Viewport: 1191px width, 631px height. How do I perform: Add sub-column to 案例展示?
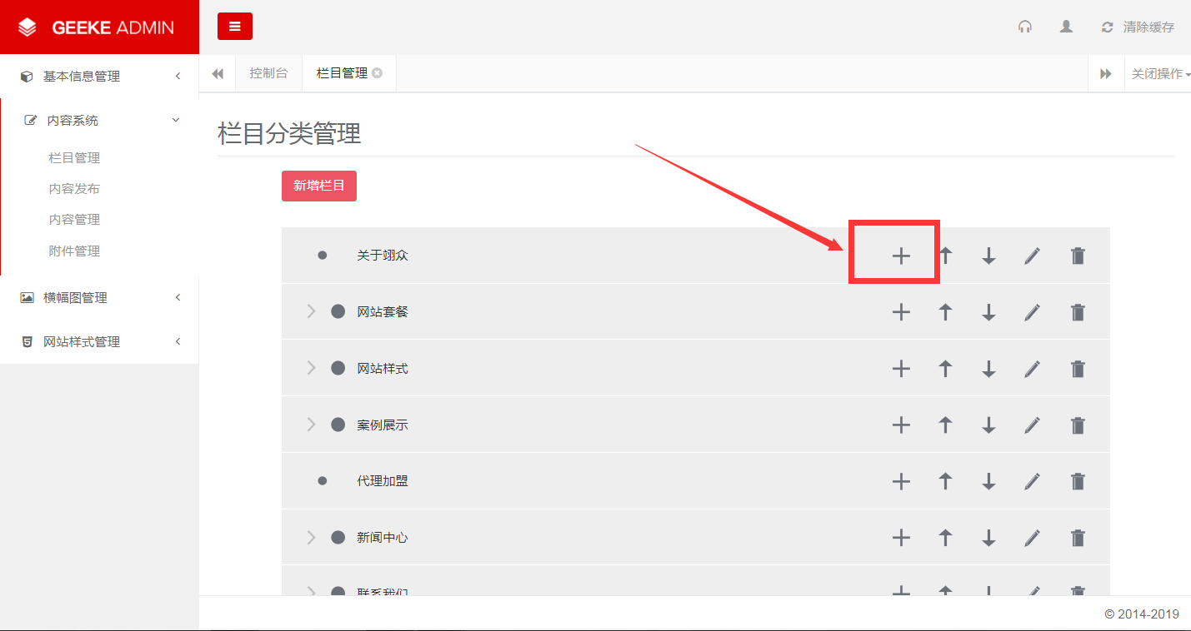pyautogui.click(x=901, y=425)
